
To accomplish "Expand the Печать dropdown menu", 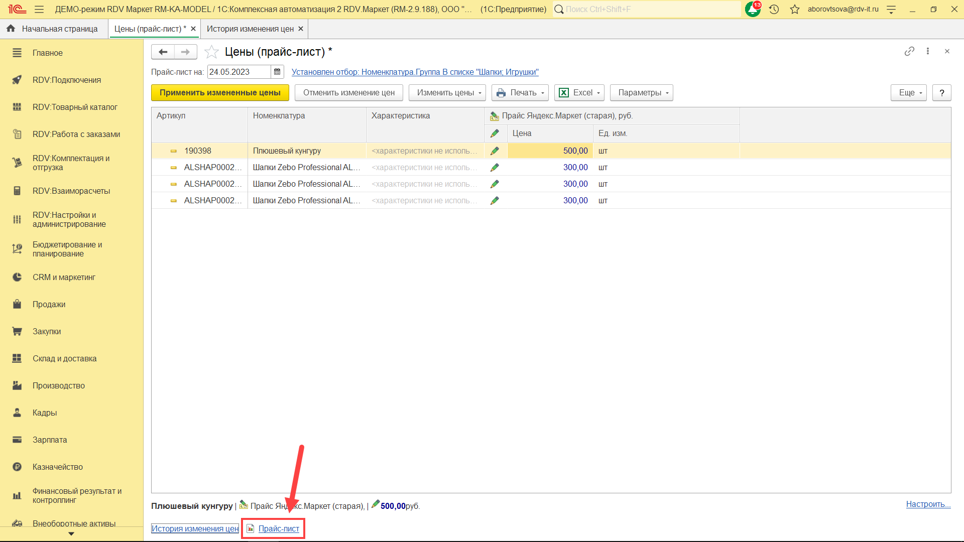I will click(x=520, y=92).
